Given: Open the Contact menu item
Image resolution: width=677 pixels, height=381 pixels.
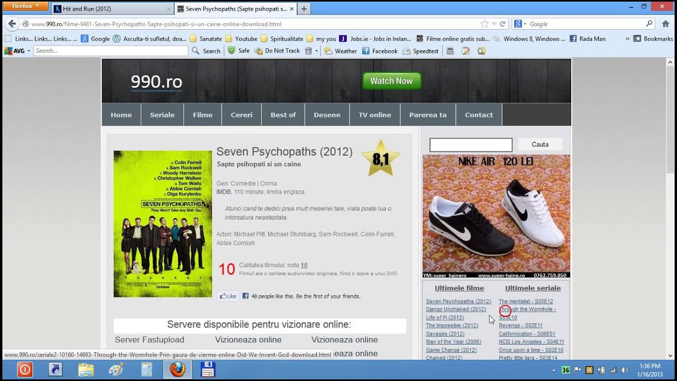Looking at the screenshot, I should [479, 115].
